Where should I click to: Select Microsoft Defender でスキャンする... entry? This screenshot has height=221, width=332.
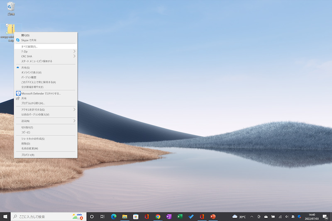pos(46,93)
